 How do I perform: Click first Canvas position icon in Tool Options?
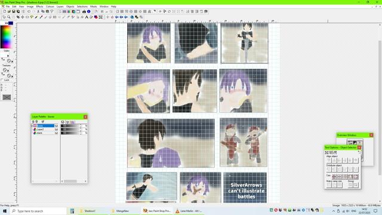click(x=334, y=177)
